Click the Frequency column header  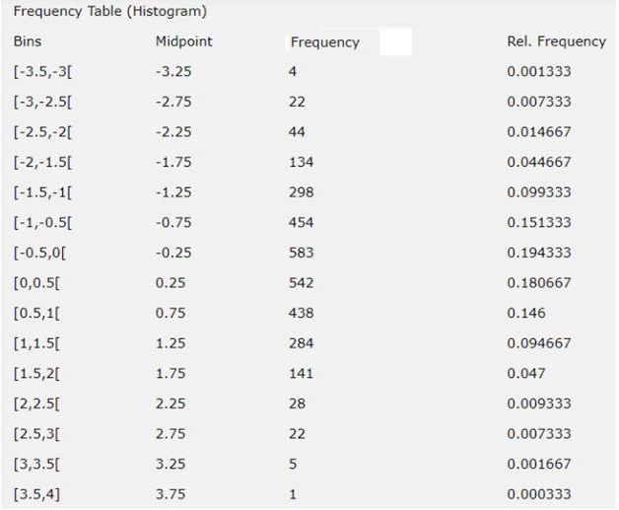pyautogui.click(x=324, y=42)
